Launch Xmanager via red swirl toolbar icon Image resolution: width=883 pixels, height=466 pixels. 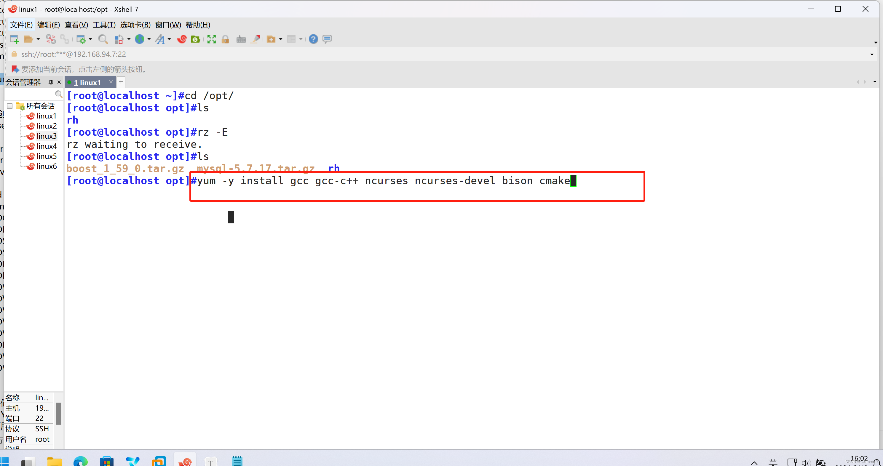182,39
